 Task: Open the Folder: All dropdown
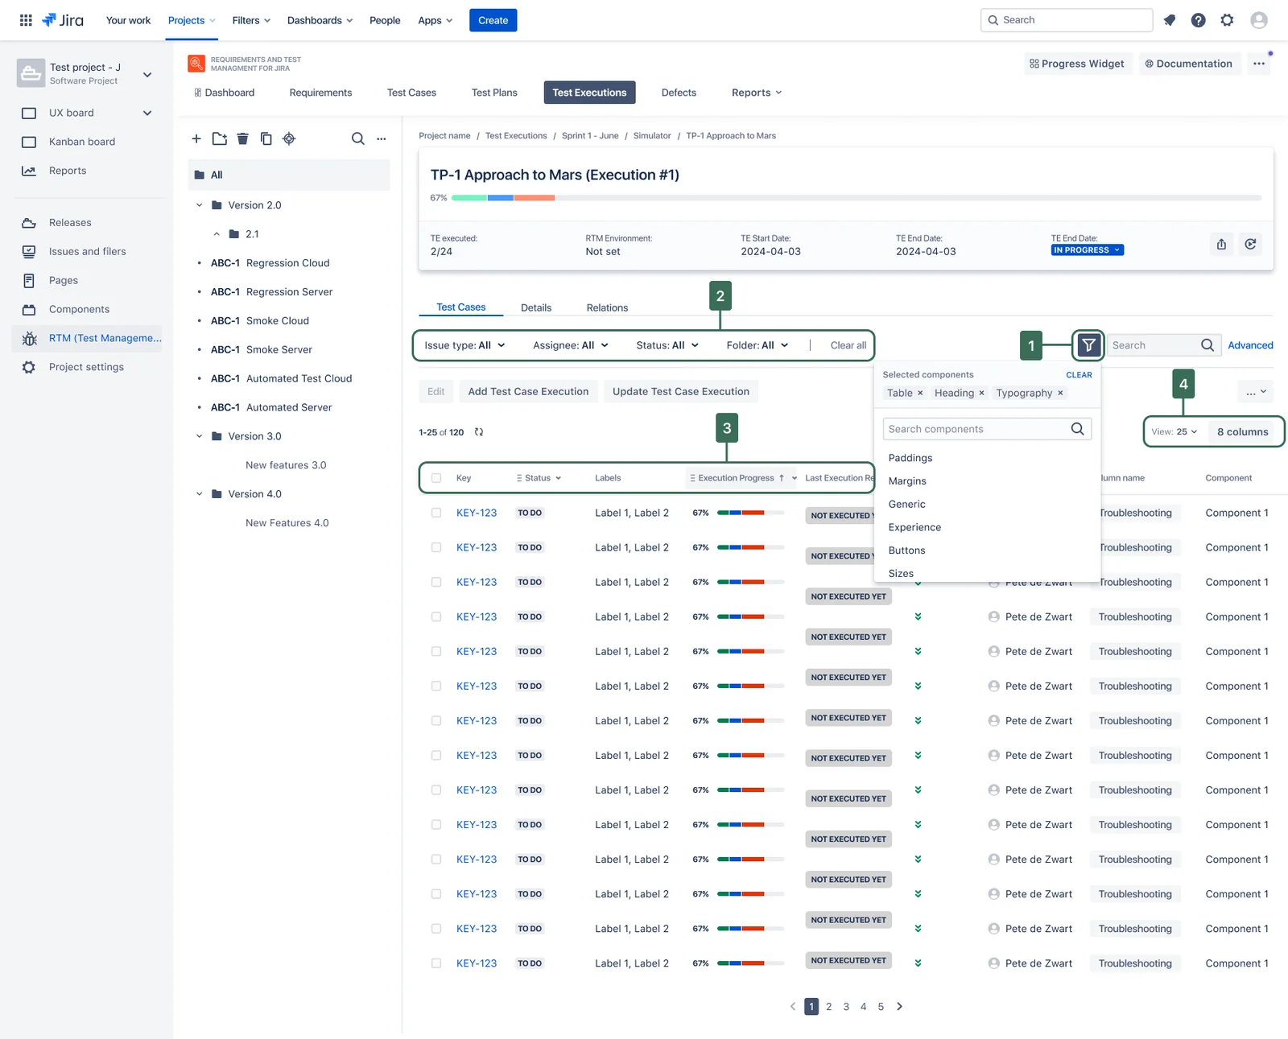pyautogui.click(x=758, y=345)
